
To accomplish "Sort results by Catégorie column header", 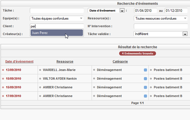I will [120, 61].
